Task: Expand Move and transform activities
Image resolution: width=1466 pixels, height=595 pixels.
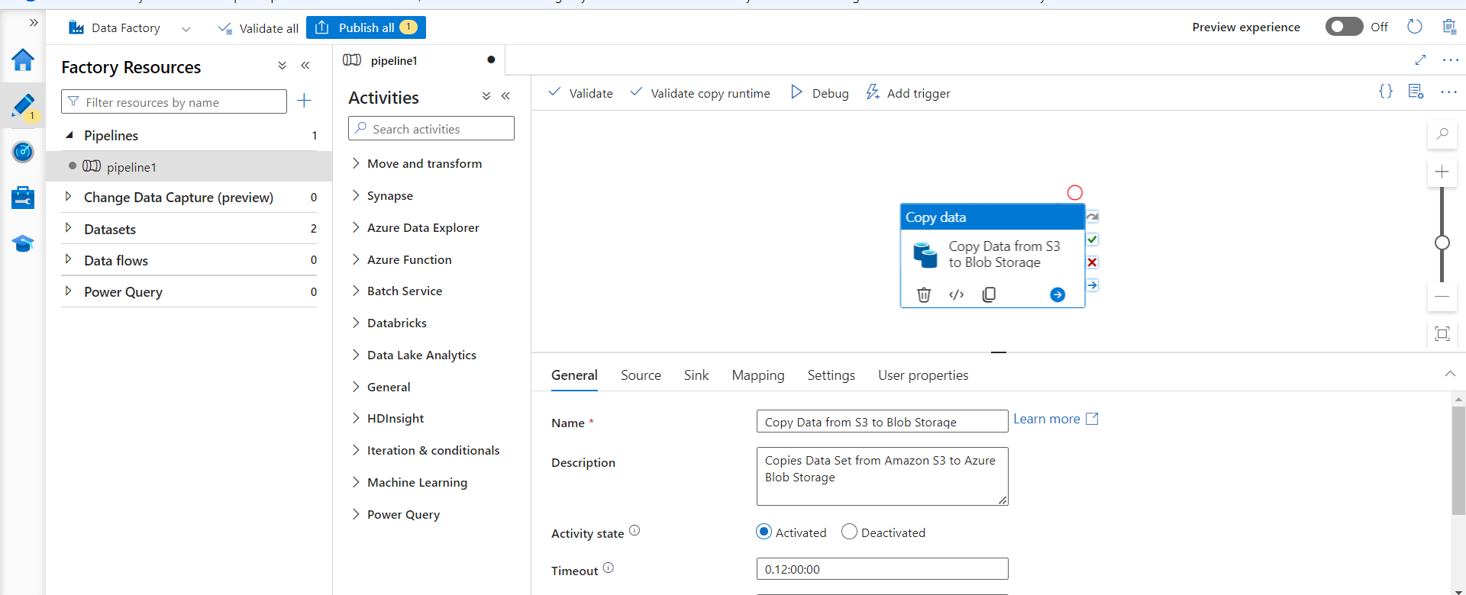Action: click(356, 163)
